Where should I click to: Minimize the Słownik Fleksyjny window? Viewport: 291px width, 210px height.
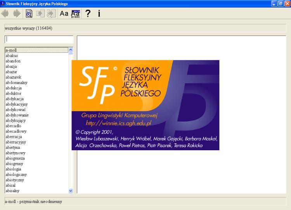274,3
